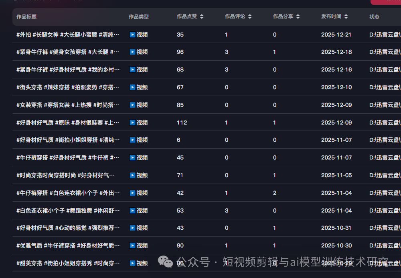Click video icon in #街头穿搭 row
The image size is (401, 278).
click(132, 87)
